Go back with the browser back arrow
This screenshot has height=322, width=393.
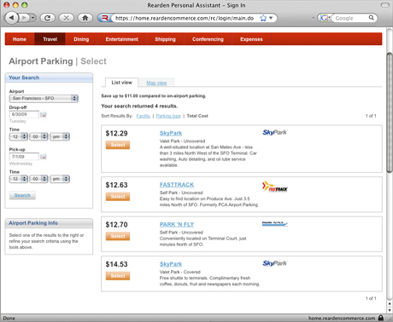[x=11, y=18]
